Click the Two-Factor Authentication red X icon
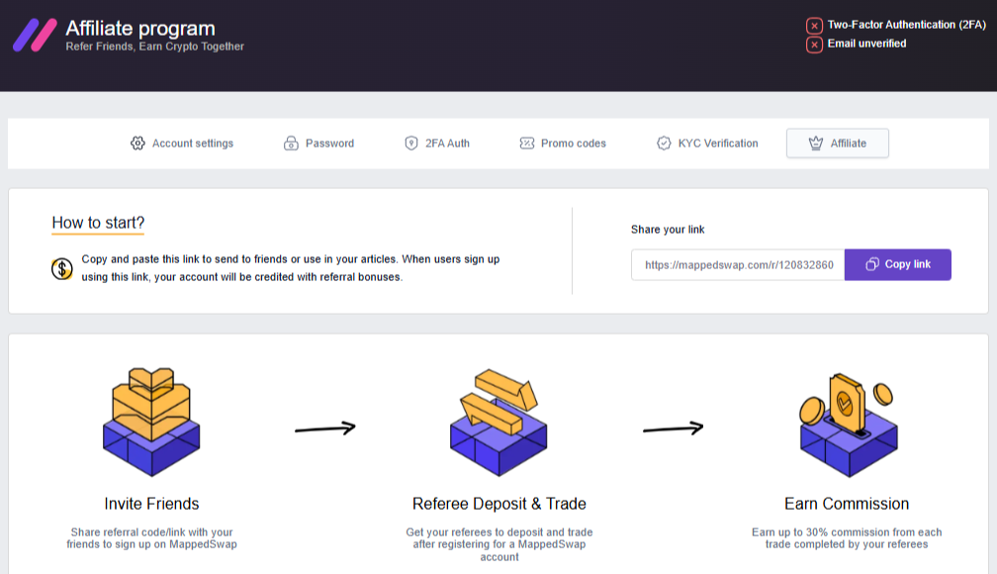Viewport: 997px width, 574px height. (814, 26)
